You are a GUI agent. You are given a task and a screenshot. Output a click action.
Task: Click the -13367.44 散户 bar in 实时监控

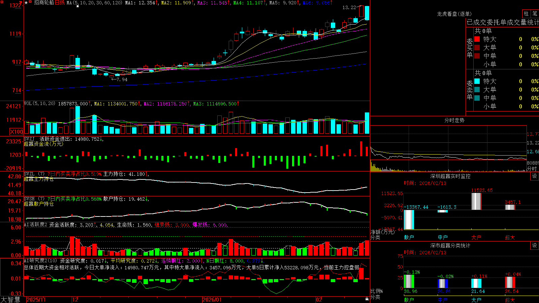coord(409,220)
